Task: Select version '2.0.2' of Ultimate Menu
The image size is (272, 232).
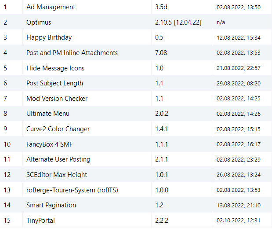Action: coord(162,114)
